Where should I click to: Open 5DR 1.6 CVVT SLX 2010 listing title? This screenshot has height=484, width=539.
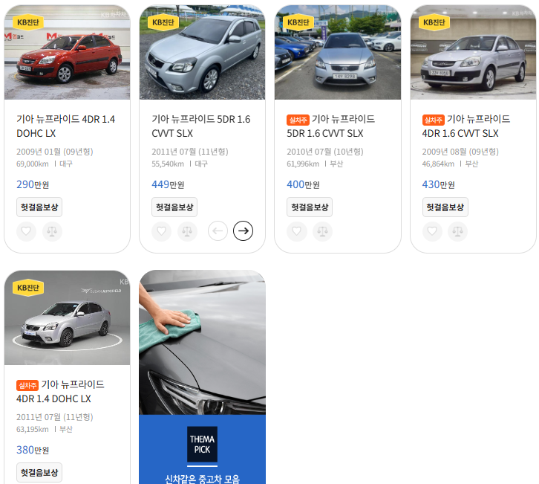coord(331,126)
